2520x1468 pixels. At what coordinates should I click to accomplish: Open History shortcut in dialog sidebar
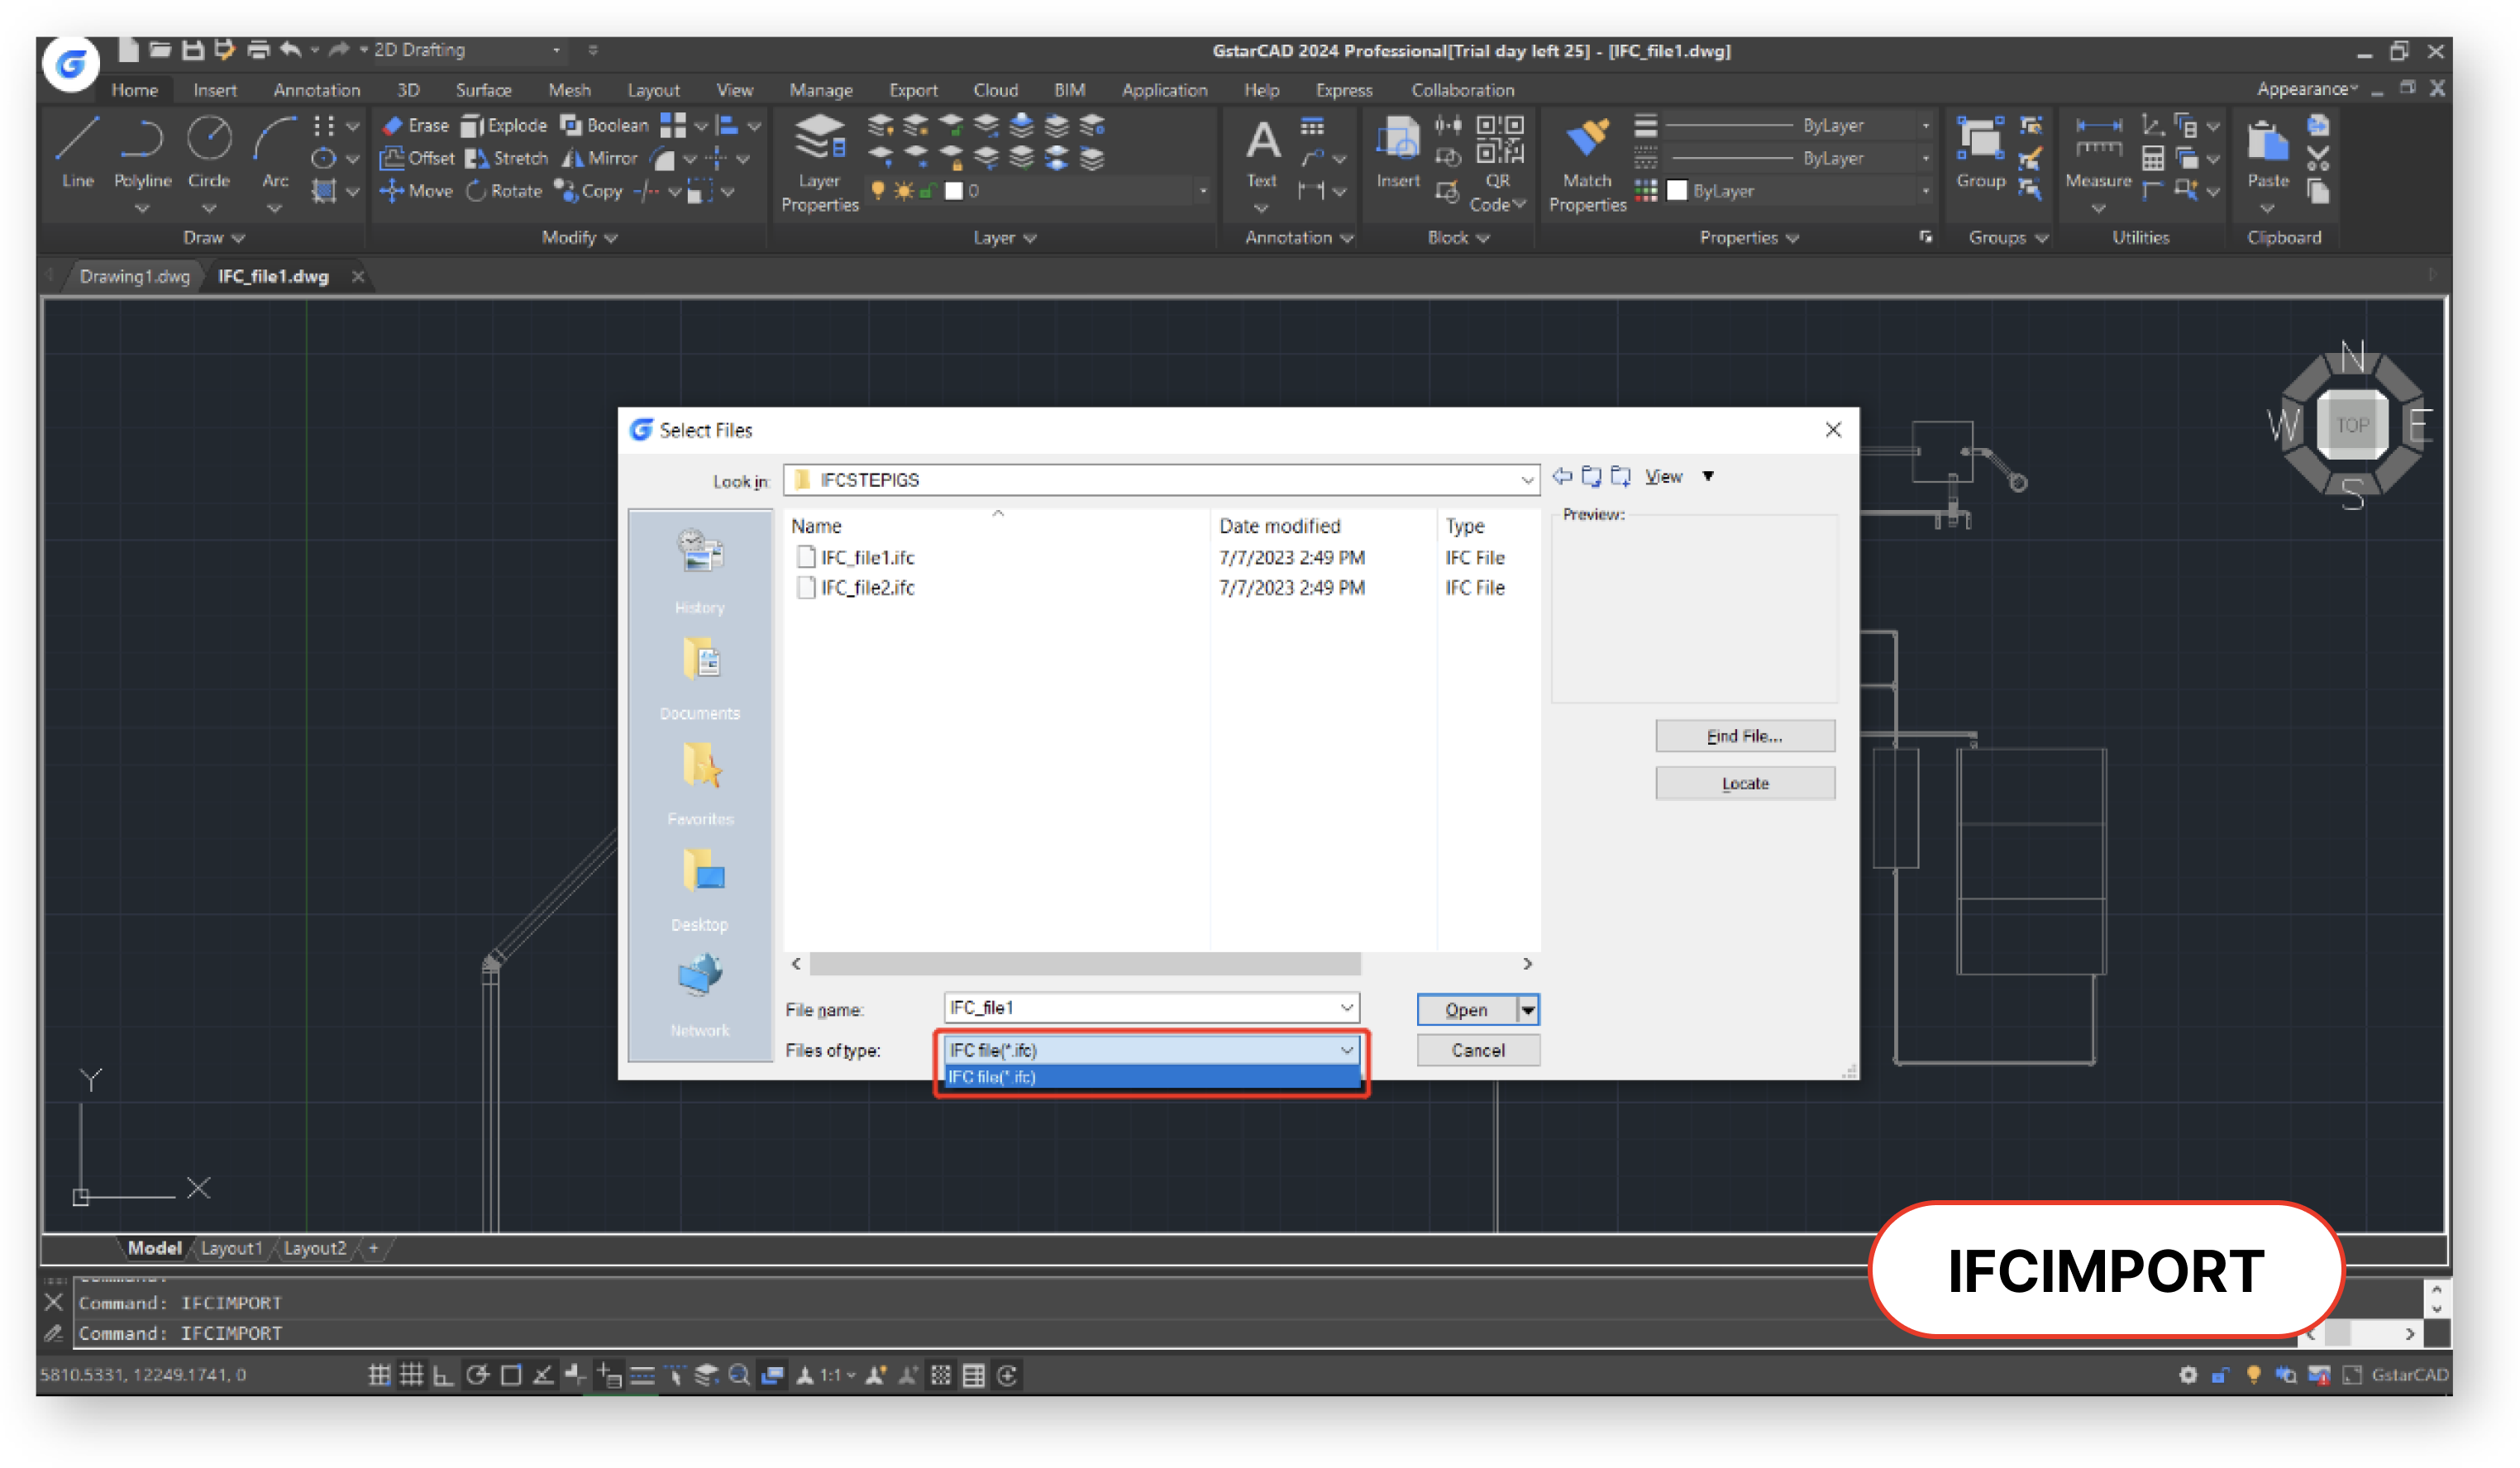pyautogui.click(x=700, y=572)
